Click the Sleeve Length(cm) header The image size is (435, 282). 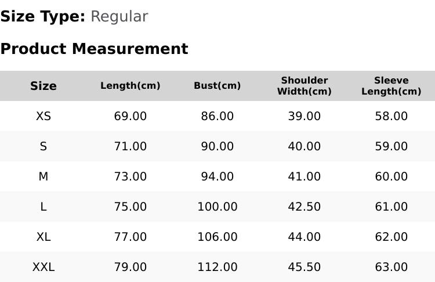[391, 86]
